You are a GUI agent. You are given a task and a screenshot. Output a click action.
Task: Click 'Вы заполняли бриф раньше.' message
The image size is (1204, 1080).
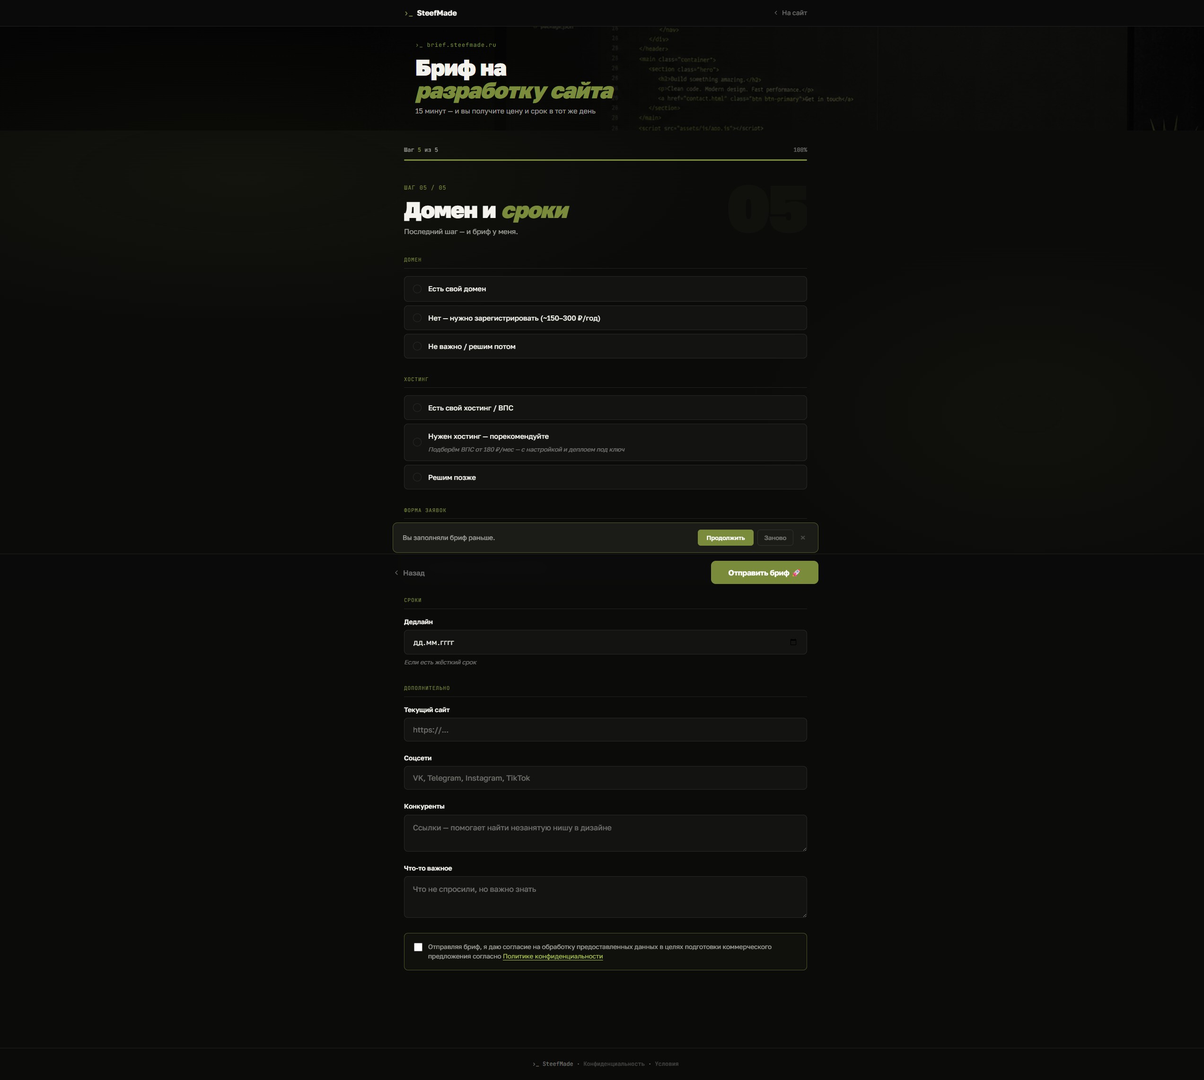pyautogui.click(x=448, y=538)
